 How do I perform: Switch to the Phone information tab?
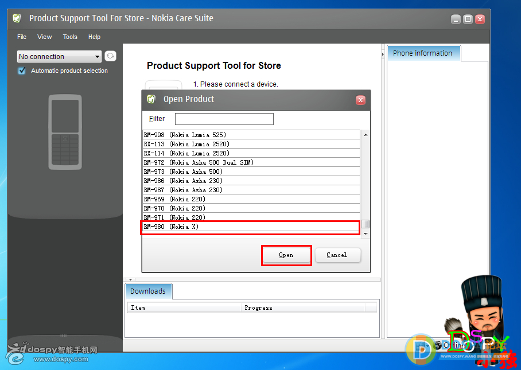pos(423,53)
